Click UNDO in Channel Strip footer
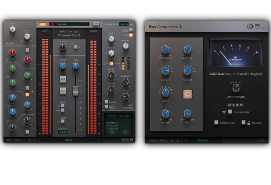This screenshot has height=185, width=271. (9, 140)
